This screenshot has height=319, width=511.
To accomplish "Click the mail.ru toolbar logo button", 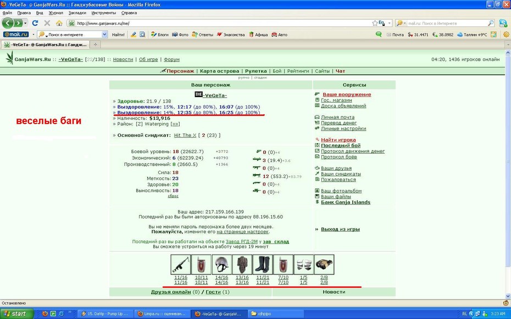I will point(16,34).
